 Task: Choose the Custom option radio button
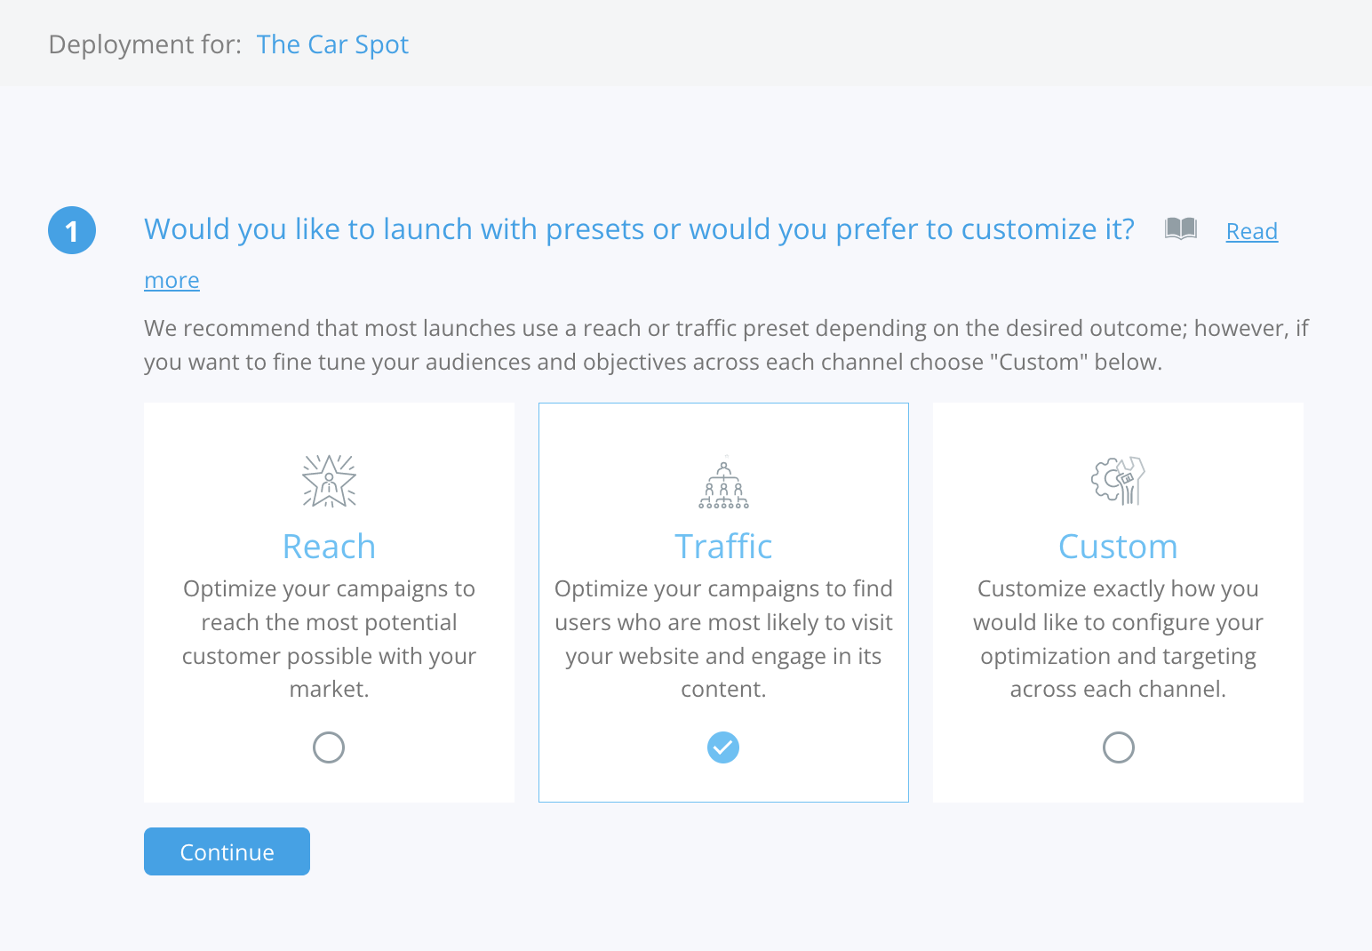pyautogui.click(x=1118, y=747)
